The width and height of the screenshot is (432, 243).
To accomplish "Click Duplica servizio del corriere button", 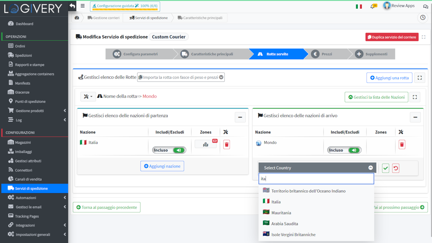I will tap(392, 37).
